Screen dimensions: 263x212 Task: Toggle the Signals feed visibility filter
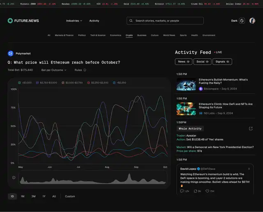pos(222,62)
